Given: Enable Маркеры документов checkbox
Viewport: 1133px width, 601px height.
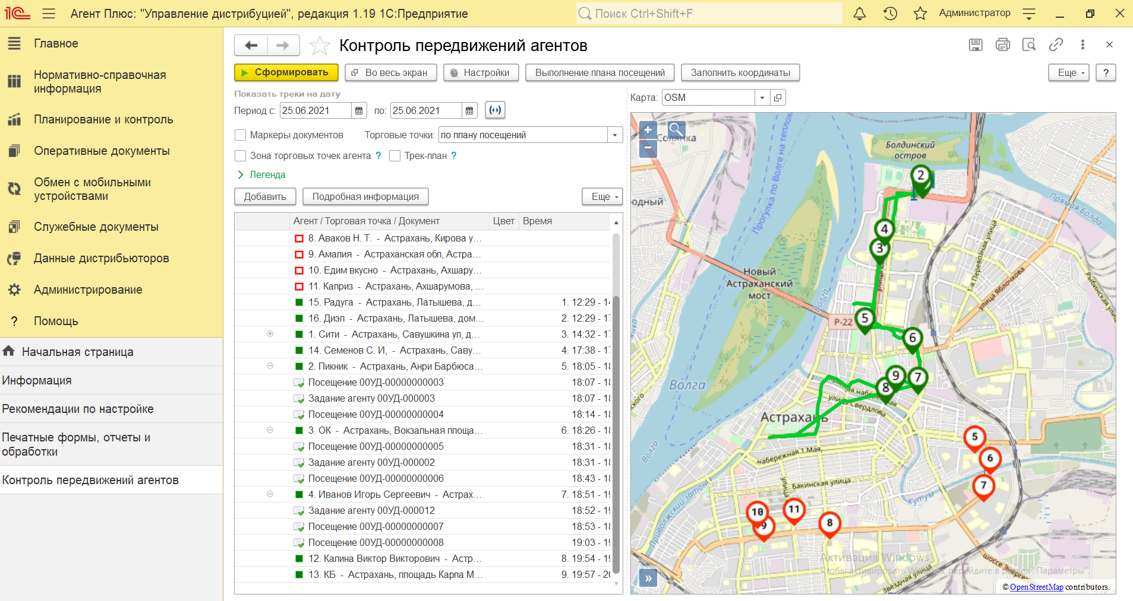Looking at the screenshot, I should [241, 135].
